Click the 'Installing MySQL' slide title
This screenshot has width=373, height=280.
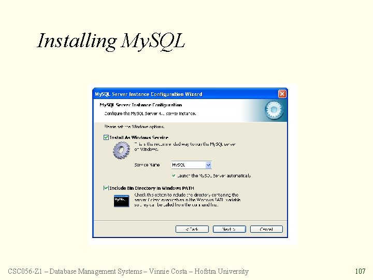(x=111, y=41)
